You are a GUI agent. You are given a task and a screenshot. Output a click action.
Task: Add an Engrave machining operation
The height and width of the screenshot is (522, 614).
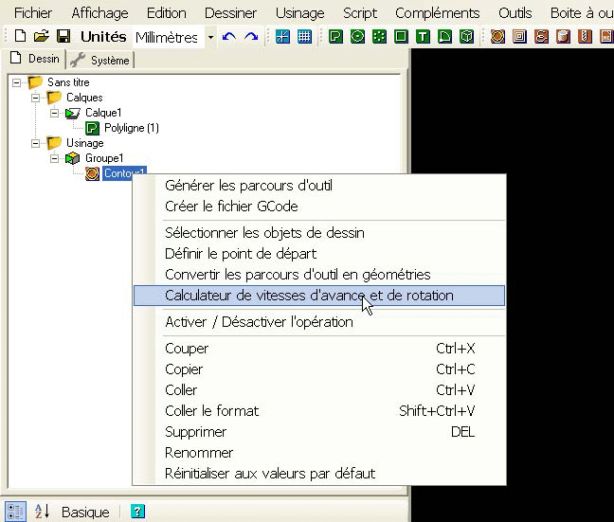coord(542,37)
